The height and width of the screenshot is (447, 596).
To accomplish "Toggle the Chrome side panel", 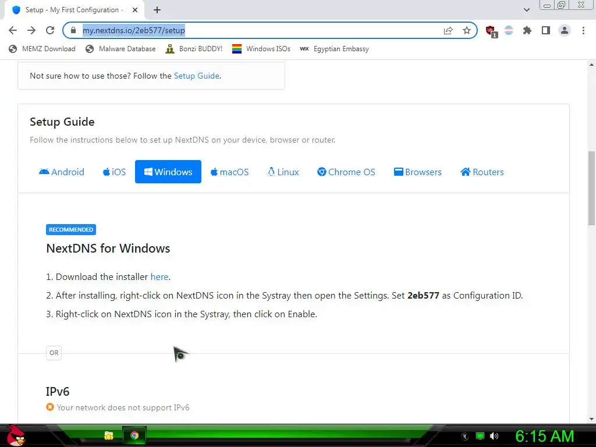I will coord(546,30).
